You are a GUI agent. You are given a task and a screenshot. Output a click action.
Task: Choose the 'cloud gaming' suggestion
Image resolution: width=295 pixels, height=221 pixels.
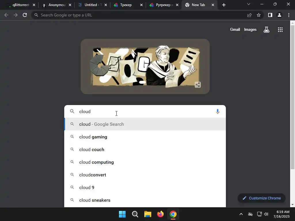pyautogui.click(x=145, y=137)
